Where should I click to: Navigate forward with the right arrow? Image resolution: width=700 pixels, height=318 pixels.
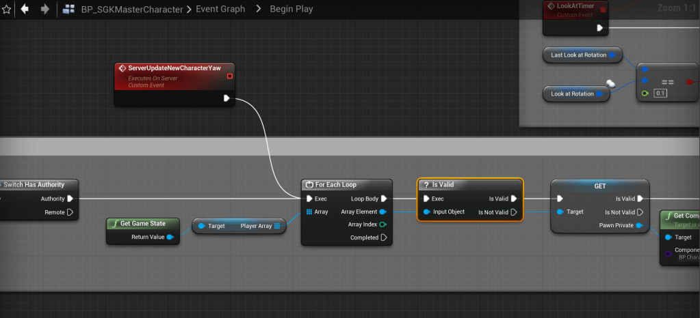[x=45, y=10]
